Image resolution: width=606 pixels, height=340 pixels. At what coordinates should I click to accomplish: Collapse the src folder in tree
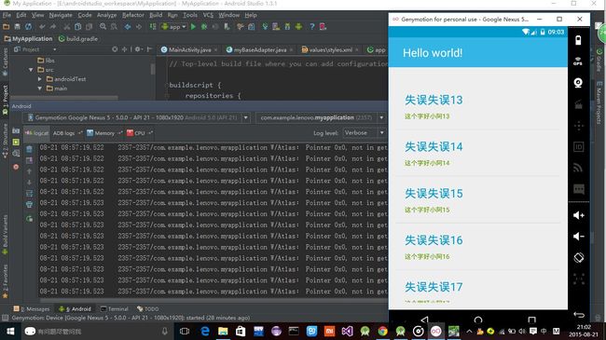coord(31,70)
